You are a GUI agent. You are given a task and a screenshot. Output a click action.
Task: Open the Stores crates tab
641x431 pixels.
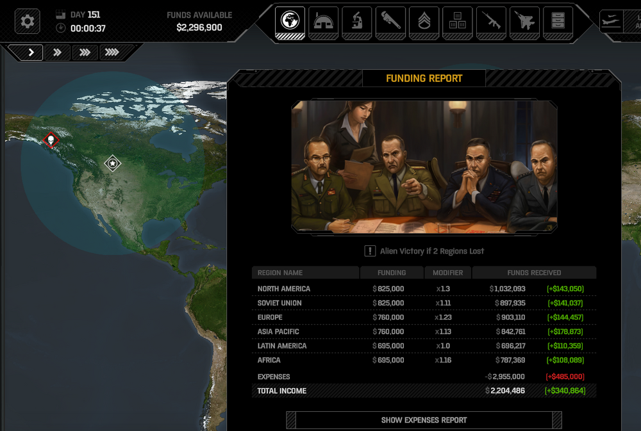click(x=458, y=22)
